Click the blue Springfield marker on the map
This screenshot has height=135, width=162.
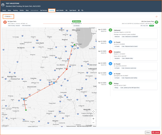point(24,99)
